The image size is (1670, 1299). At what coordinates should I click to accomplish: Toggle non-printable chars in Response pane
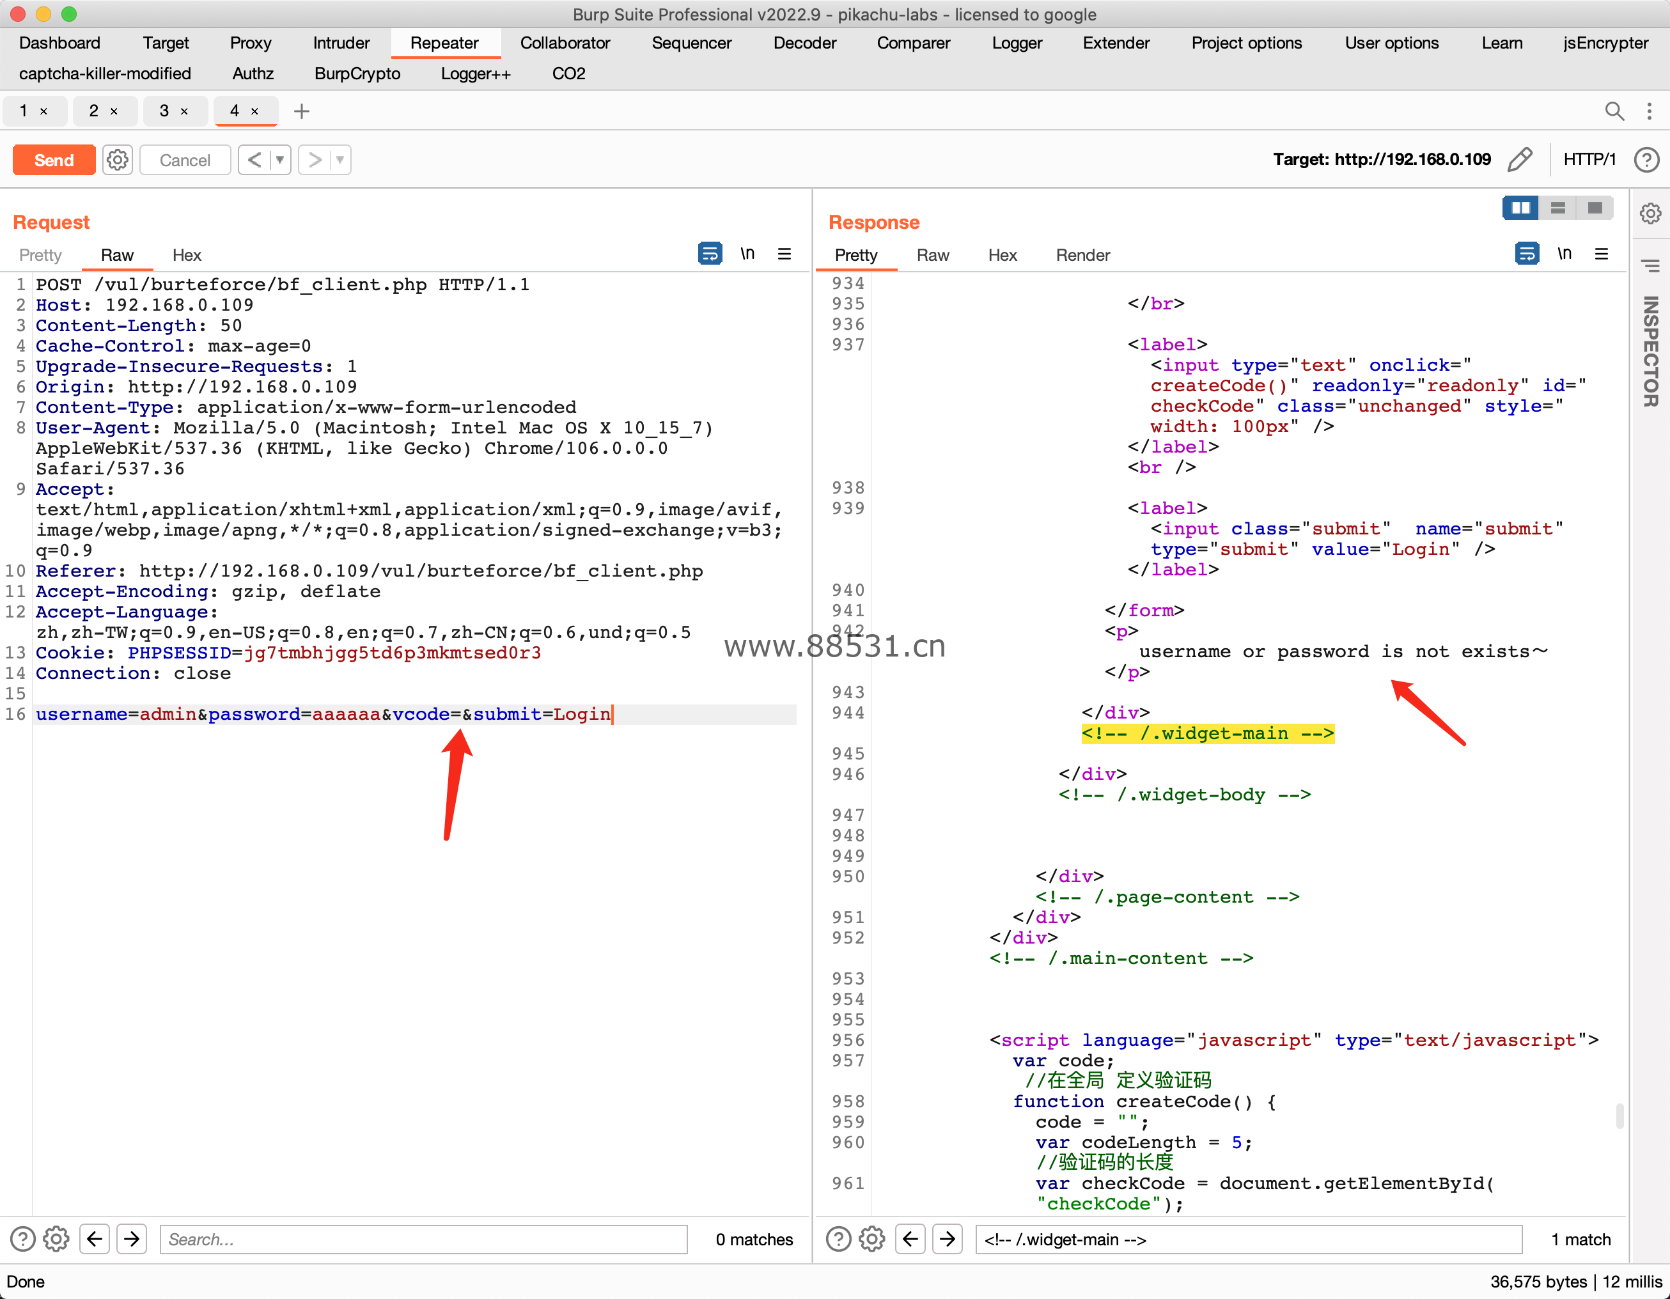click(1564, 253)
